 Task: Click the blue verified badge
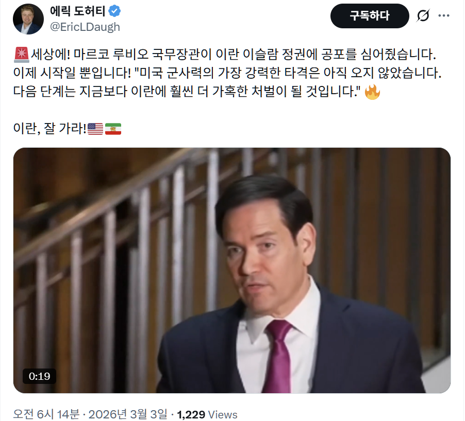(x=114, y=11)
